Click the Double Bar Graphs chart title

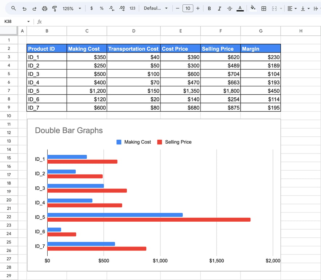click(69, 130)
